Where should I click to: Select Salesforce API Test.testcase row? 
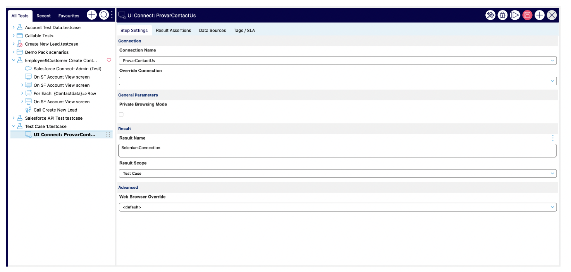tap(54, 118)
